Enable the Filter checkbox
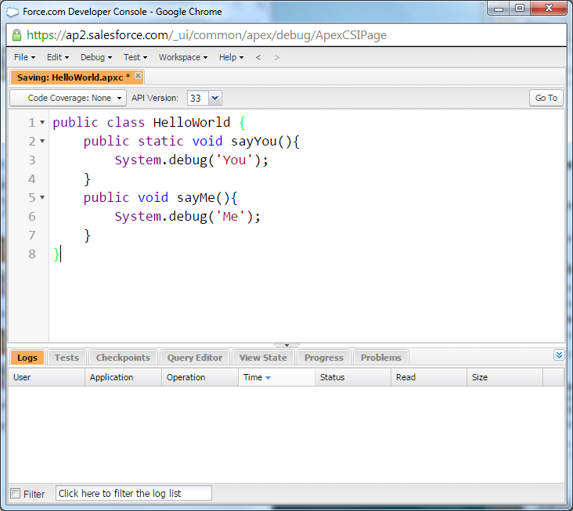The image size is (573, 511). pos(16,494)
